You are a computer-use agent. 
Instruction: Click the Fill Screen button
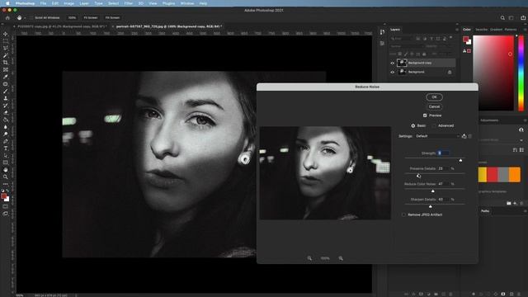point(112,17)
